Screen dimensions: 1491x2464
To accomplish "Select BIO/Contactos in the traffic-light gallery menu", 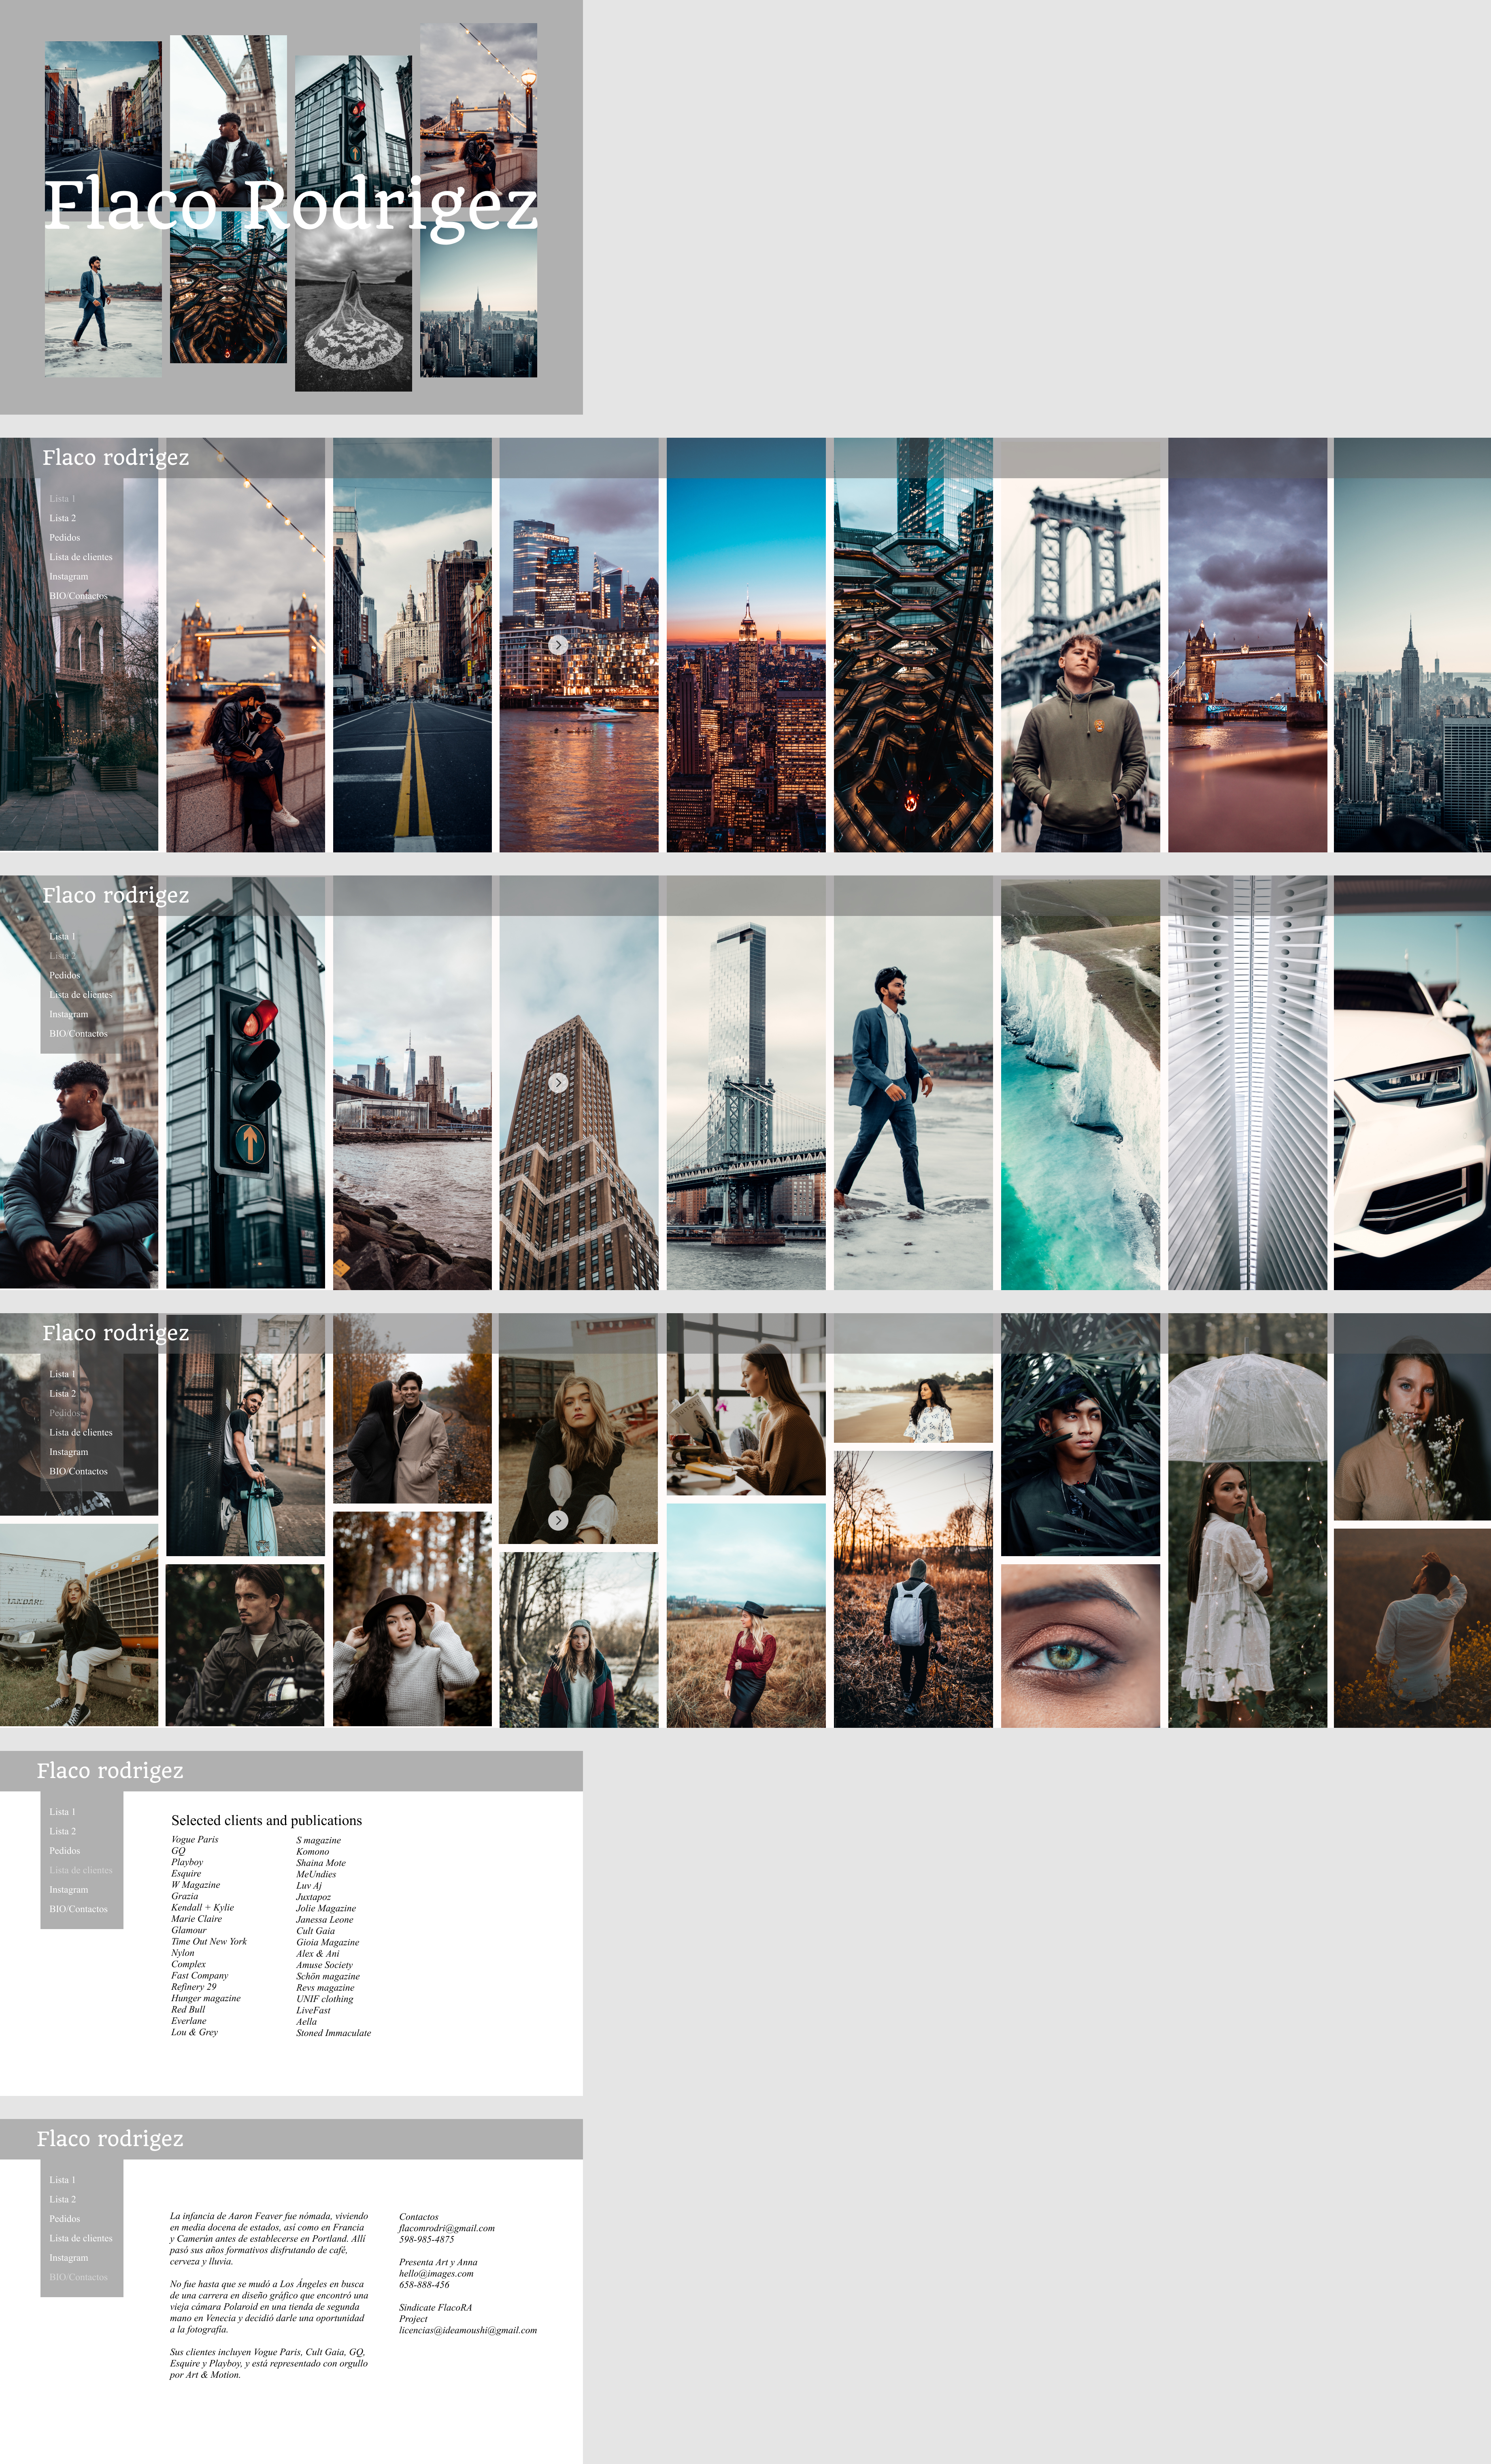I will [x=79, y=1034].
